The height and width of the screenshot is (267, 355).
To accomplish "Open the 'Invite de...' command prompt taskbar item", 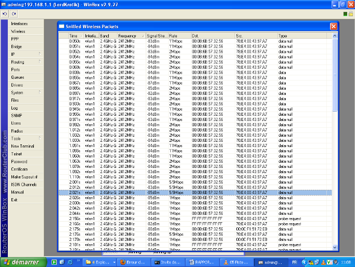I will 169,262.
